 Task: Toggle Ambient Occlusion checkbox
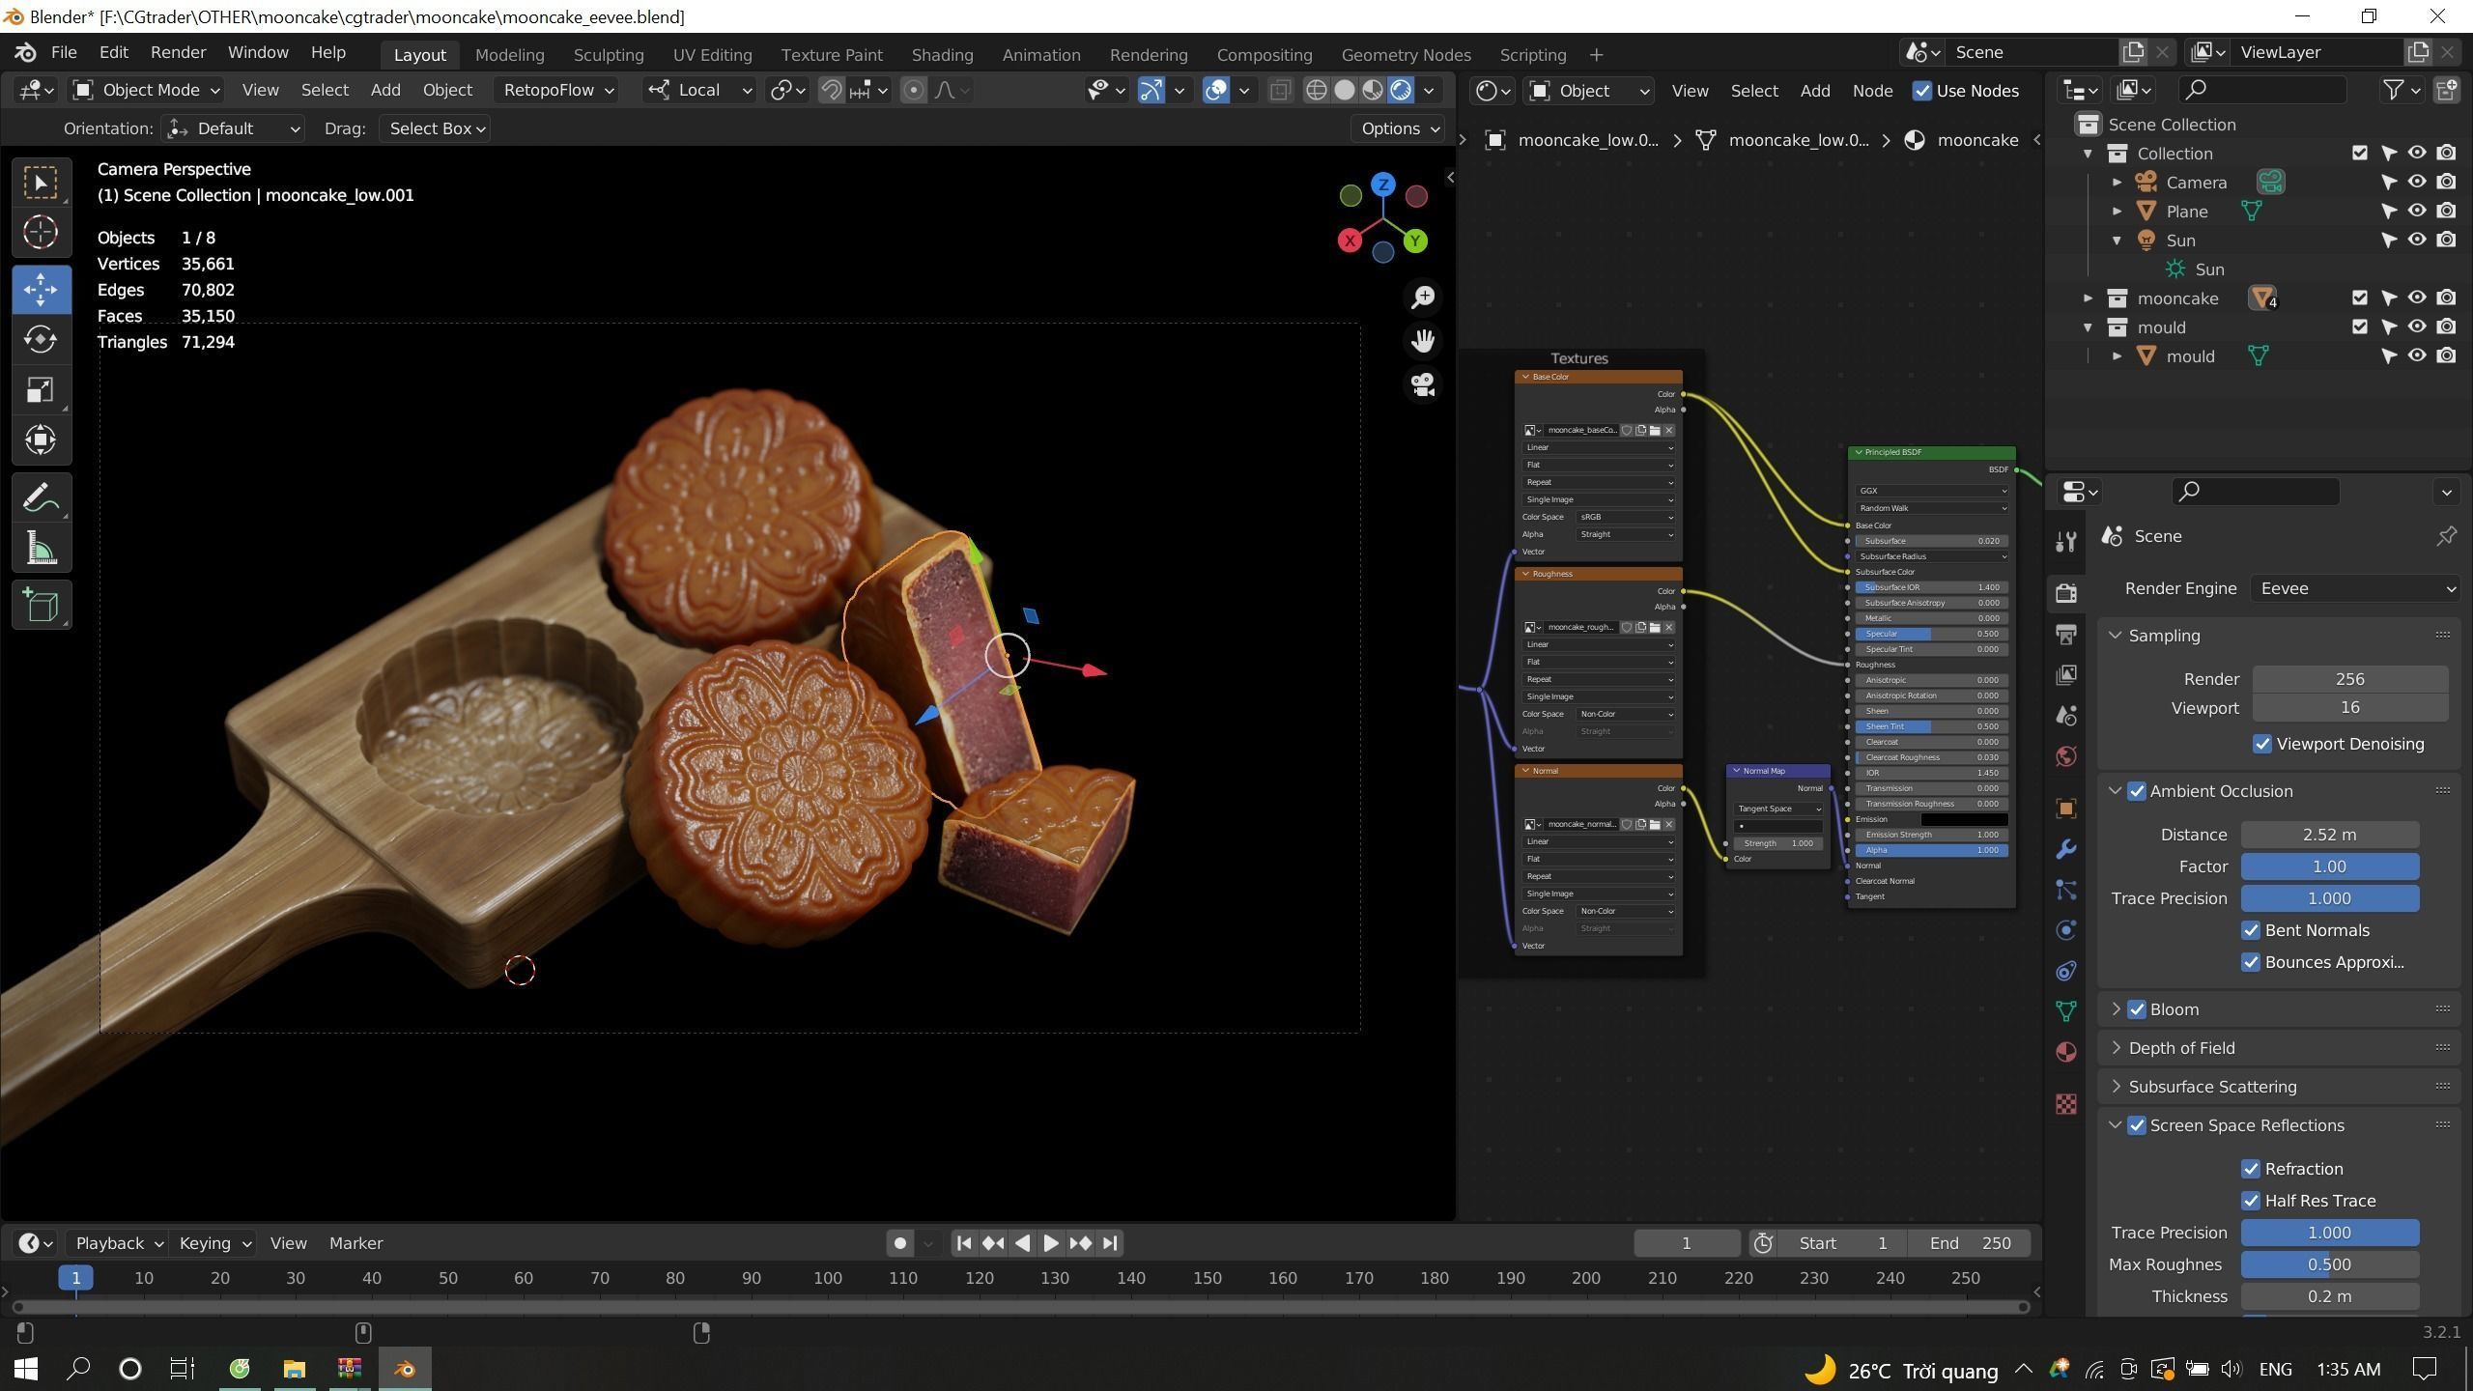click(x=2137, y=791)
